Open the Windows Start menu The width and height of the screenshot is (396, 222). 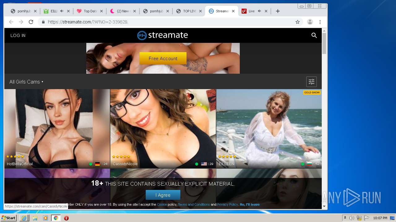coord(8,218)
